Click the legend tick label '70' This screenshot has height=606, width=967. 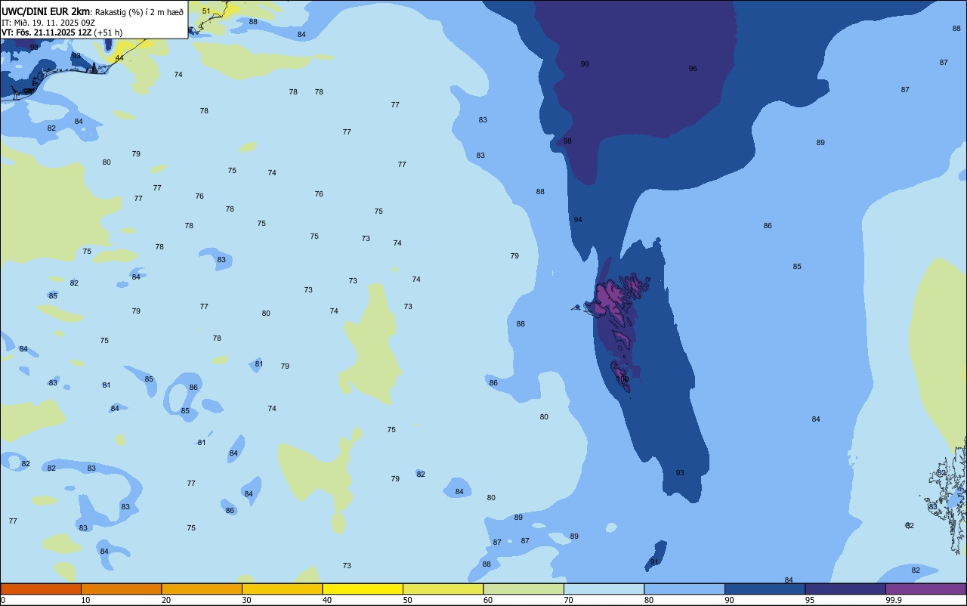[x=569, y=600]
